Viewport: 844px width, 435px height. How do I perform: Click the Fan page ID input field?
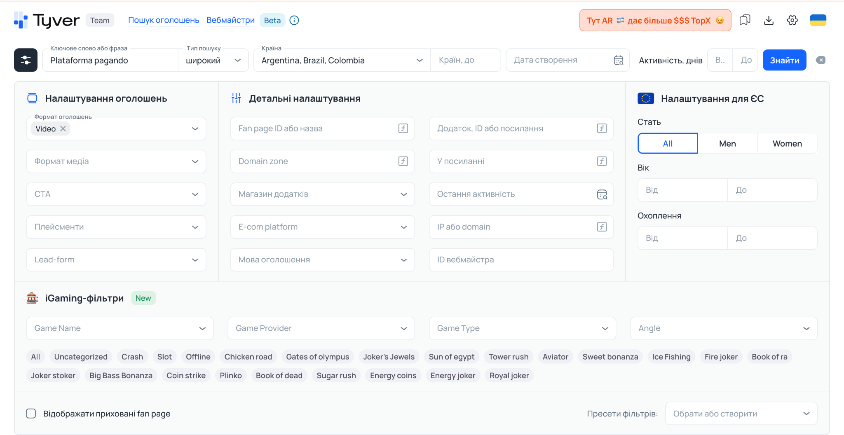click(x=322, y=129)
